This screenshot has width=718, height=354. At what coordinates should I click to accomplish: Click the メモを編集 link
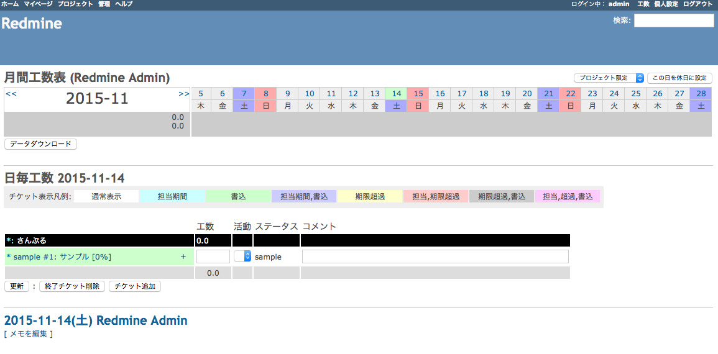pyautogui.click(x=29, y=334)
